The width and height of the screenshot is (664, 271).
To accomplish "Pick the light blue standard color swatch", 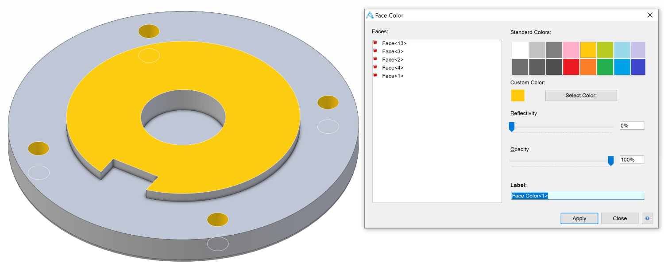I will pos(622,50).
